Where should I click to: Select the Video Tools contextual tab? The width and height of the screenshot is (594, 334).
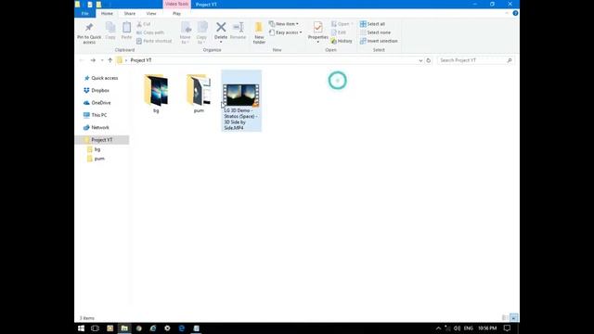point(176,4)
